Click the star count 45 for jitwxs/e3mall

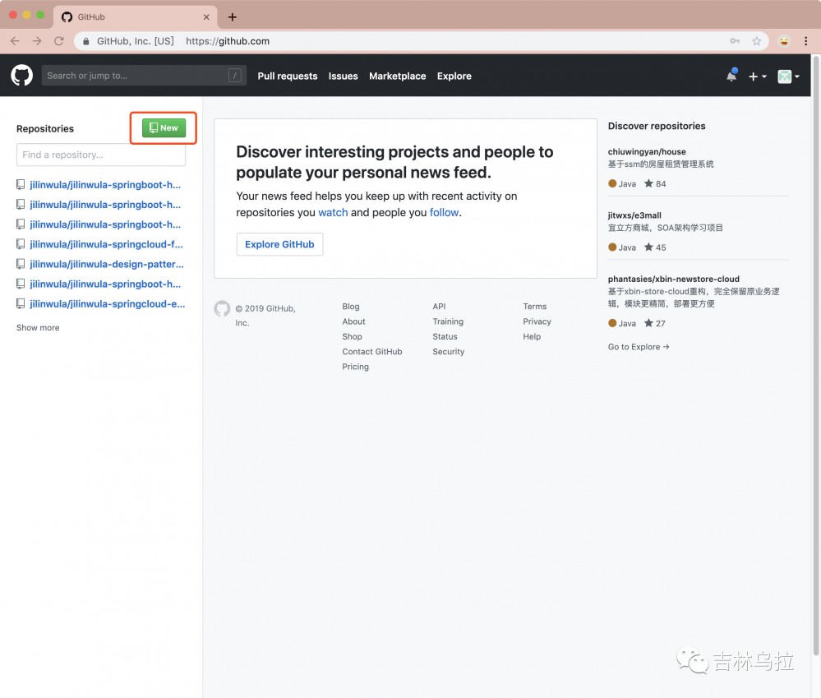point(655,247)
